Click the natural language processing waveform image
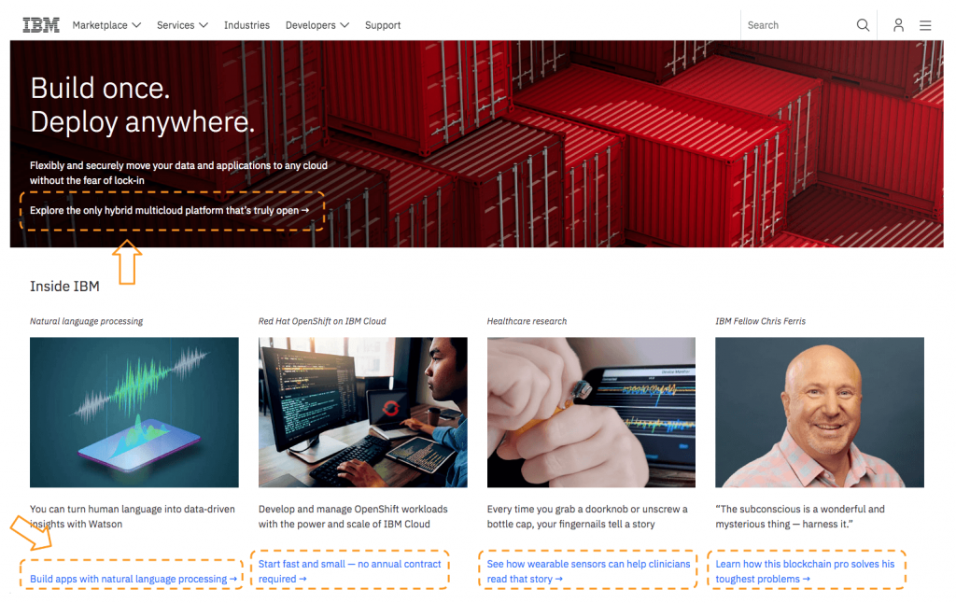This screenshot has height=603, width=956. 134,413
